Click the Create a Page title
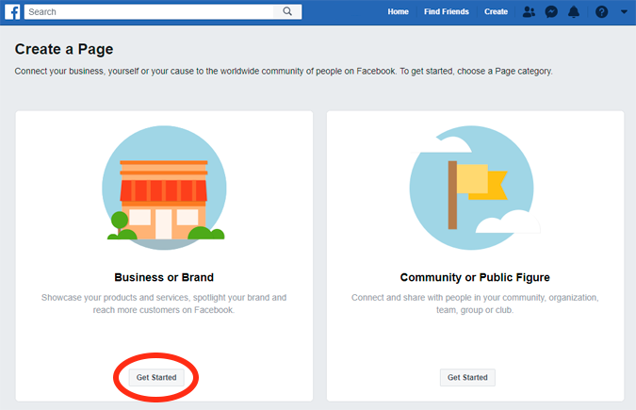Screen dimensions: 636x410 64,49
